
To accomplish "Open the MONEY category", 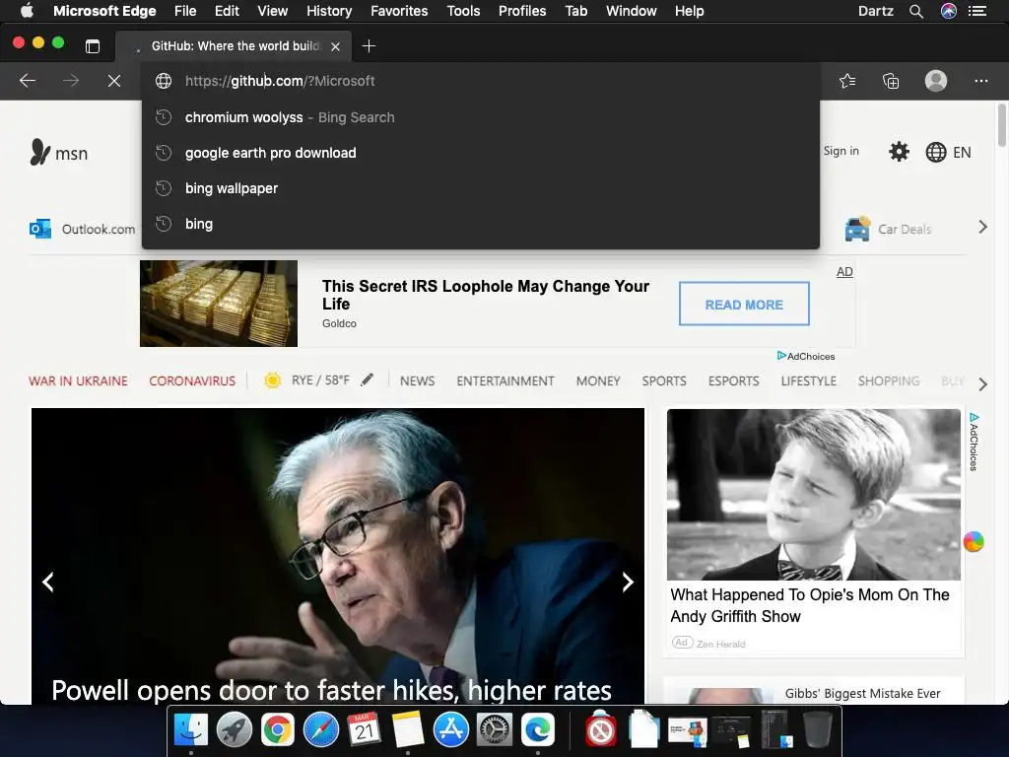I will click(x=598, y=381).
